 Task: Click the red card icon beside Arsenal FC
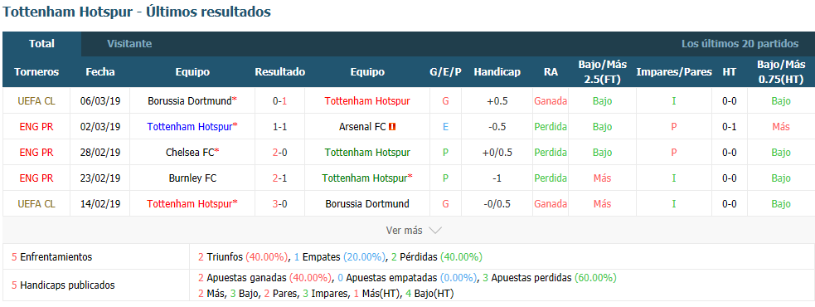pos(392,126)
